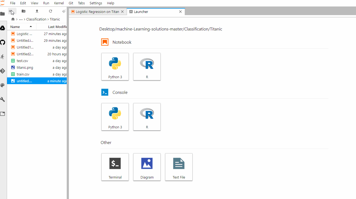The width and height of the screenshot is (356, 199).
Task: Sort files by the Name column
Action: (x=21, y=27)
